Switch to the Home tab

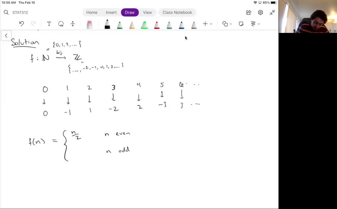(x=92, y=12)
